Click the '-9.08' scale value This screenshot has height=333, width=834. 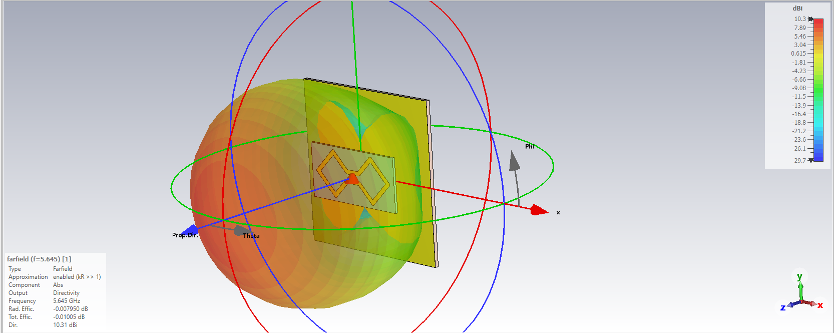(799, 88)
